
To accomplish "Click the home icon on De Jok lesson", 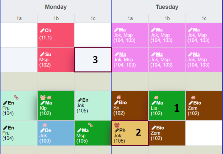I will tap(45, 125).
